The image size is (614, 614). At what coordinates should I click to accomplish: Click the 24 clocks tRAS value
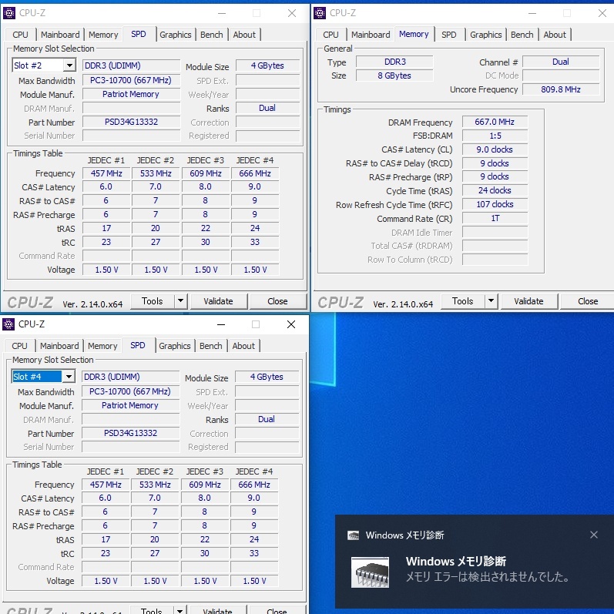pyautogui.click(x=495, y=191)
